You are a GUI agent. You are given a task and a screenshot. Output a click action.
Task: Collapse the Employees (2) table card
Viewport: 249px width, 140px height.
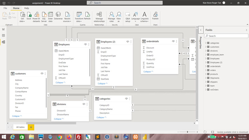103,83
